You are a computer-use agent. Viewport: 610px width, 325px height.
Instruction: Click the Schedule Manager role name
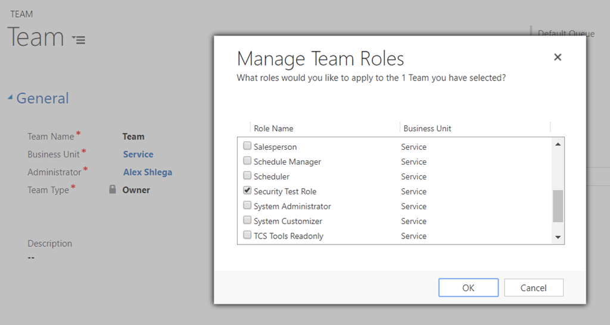point(287,162)
